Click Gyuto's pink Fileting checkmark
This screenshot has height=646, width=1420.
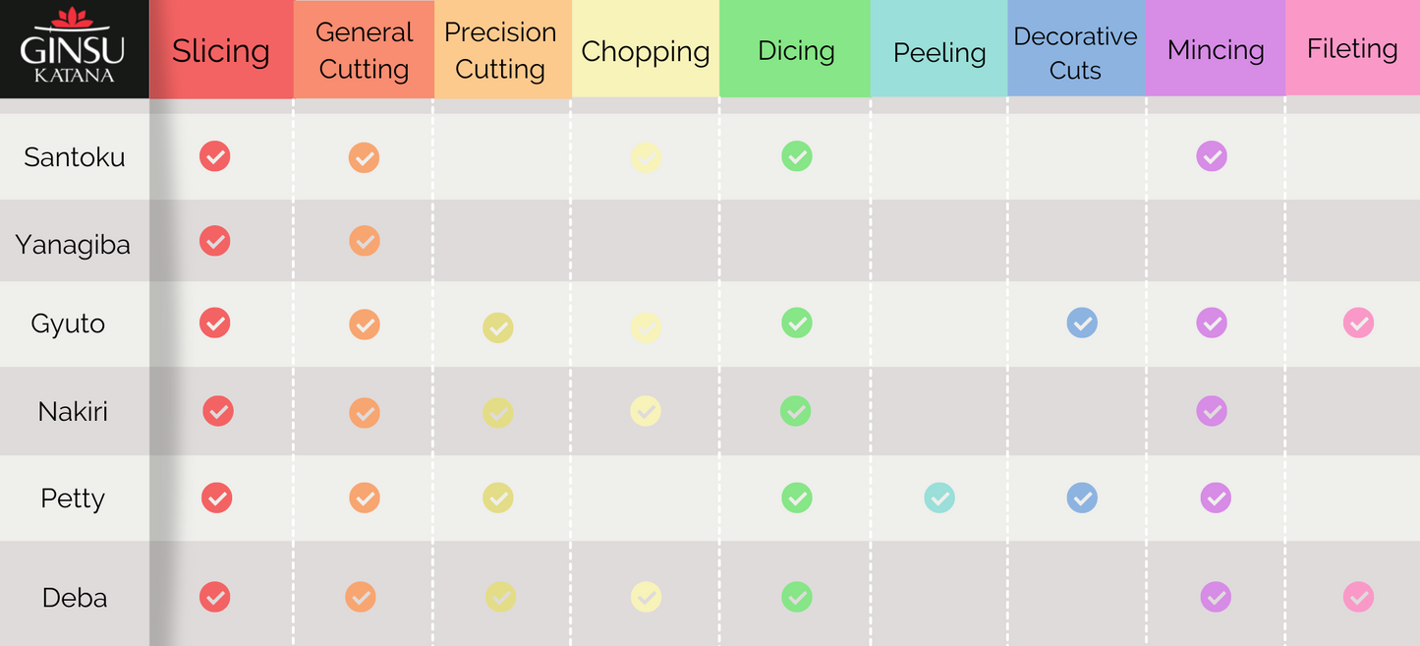point(1359,323)
